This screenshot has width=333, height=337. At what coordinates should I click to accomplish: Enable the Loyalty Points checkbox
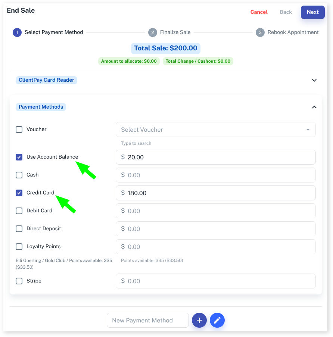pyautogui.click(x=19, y=247)
